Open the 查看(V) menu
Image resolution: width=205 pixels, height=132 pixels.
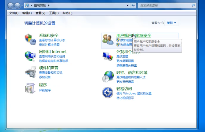pyautogui.click(x=40, y=13)
